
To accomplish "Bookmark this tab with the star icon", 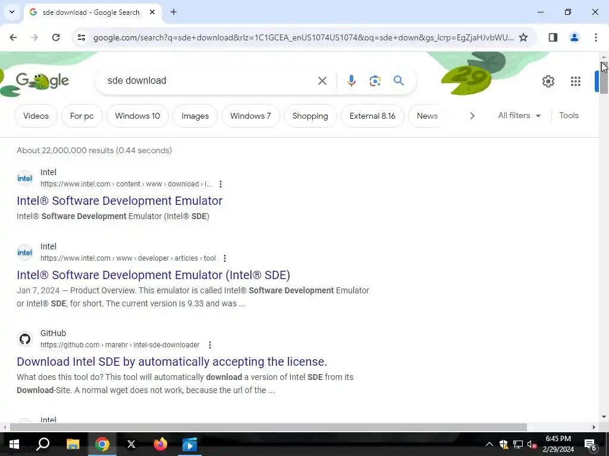I will click(x=523, y=37).
